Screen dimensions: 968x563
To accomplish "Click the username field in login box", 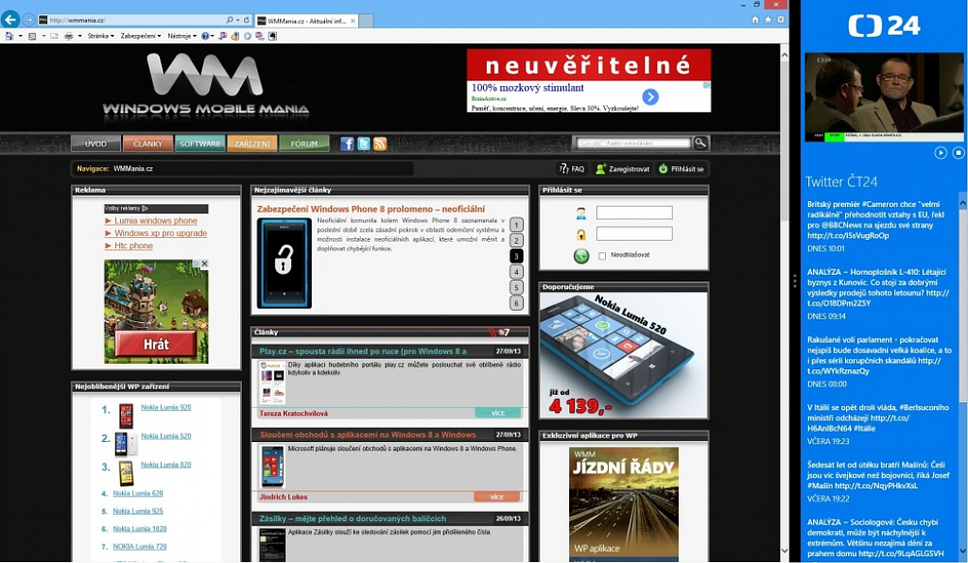I will [x=634, y=213].
